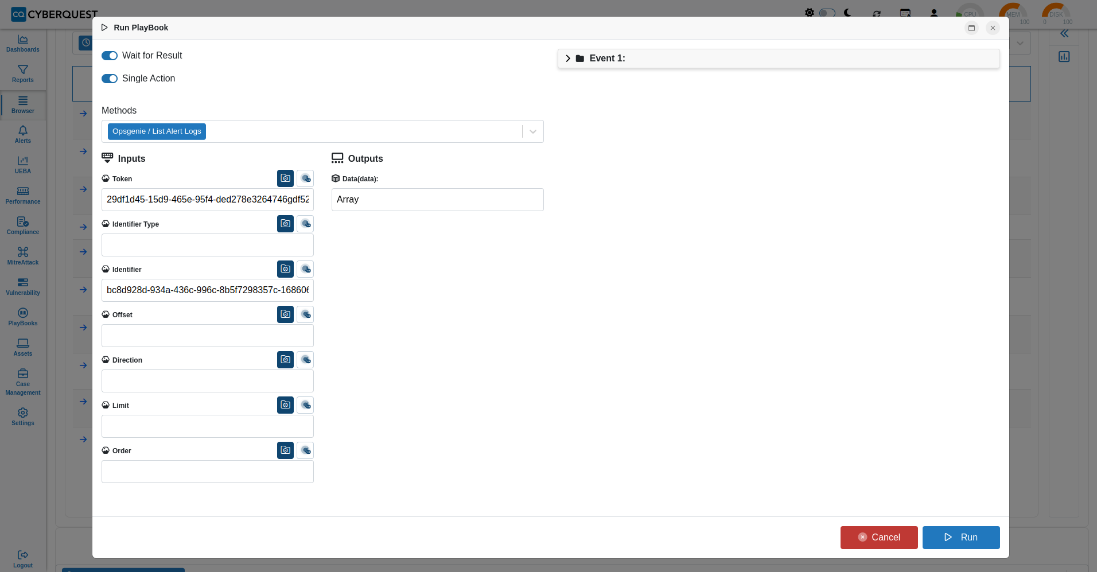This screenshot has width=1097, height=572.
Task: Open the Methods dropdown arrow
Action: [x=533, y=131]
